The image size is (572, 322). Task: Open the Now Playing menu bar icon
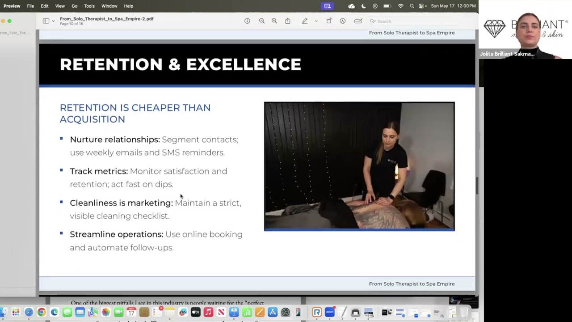[x=375, y=6]
